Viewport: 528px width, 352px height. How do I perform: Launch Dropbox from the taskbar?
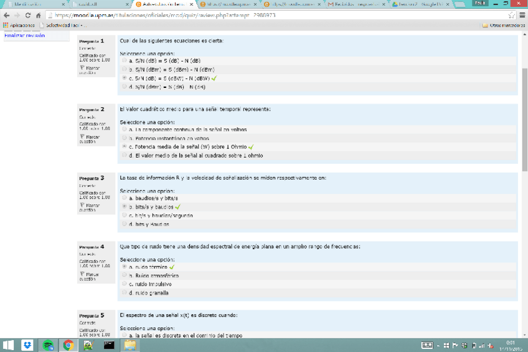[x=27, y=345]
